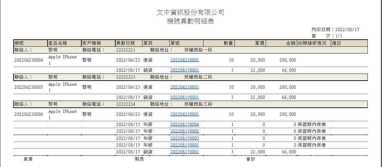This screenshot has width=382, height=167.
Task: Click customer 黎明 in the 202206230005 row
Action: pyautogui.click(x=87, y=87)
